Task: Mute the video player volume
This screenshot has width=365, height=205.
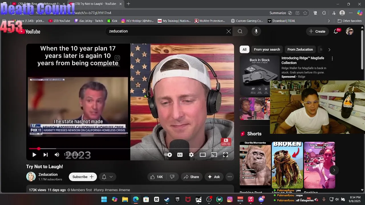Action: (57, 155)
